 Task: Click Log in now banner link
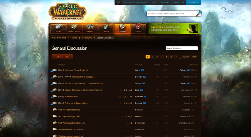(157, 27)
